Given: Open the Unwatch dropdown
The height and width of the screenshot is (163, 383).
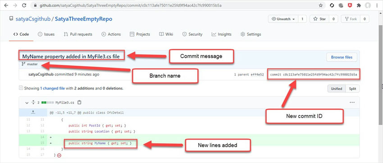Looking at the screenshot, I should [283, 19].
